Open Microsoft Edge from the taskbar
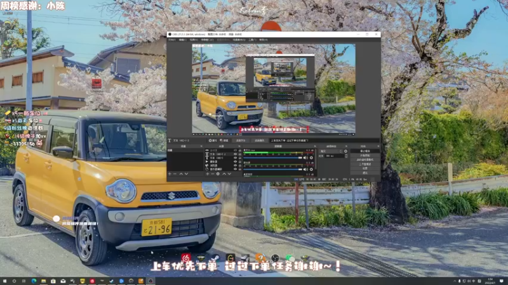The width and height of the screenshot is (508, 285). [x=34, y=281]
